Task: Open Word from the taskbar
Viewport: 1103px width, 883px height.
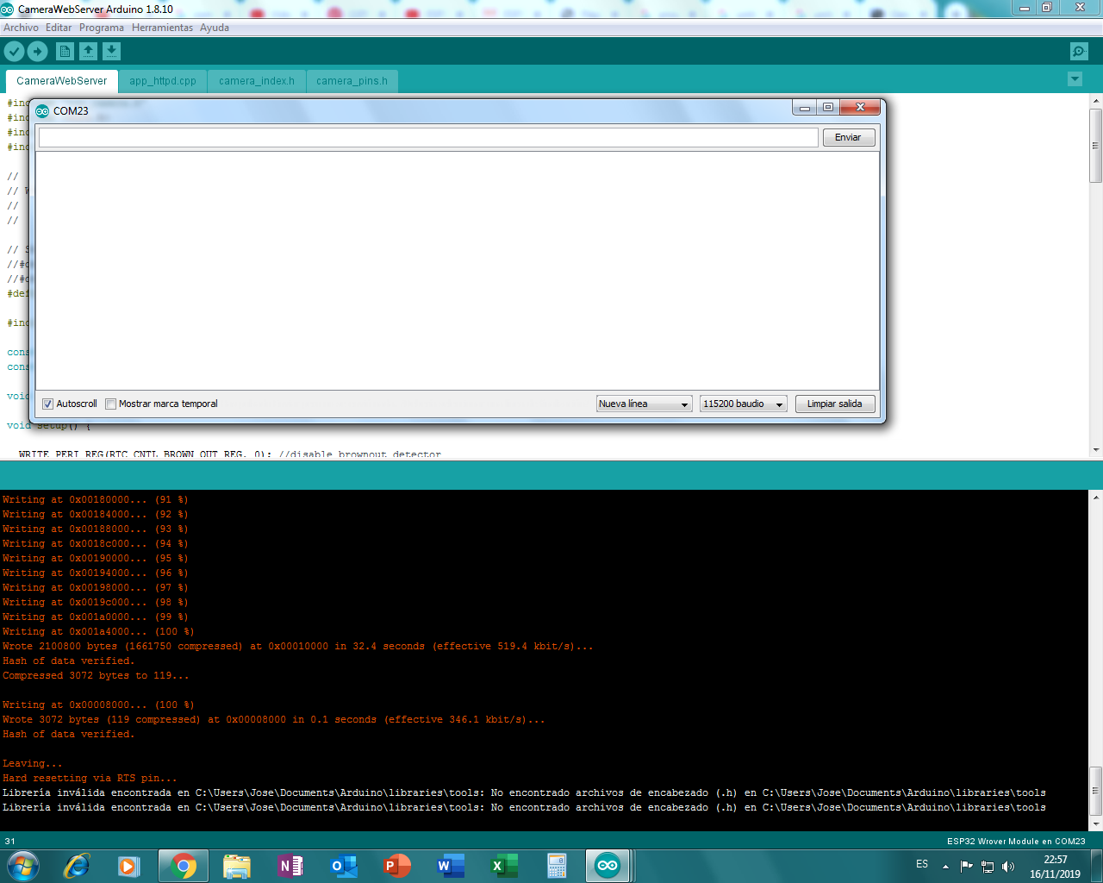Action: tap(451, 866)
